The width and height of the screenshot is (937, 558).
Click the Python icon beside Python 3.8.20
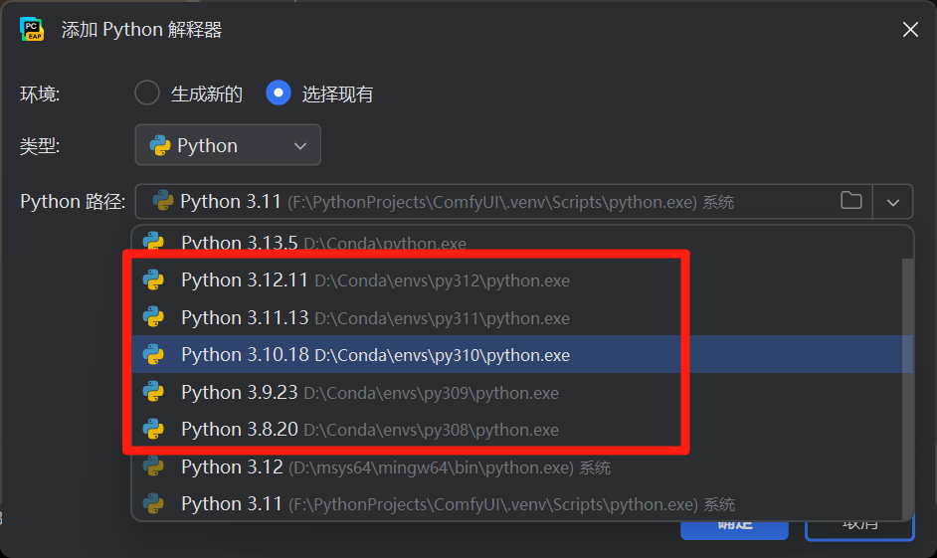[x=153, y=429]
